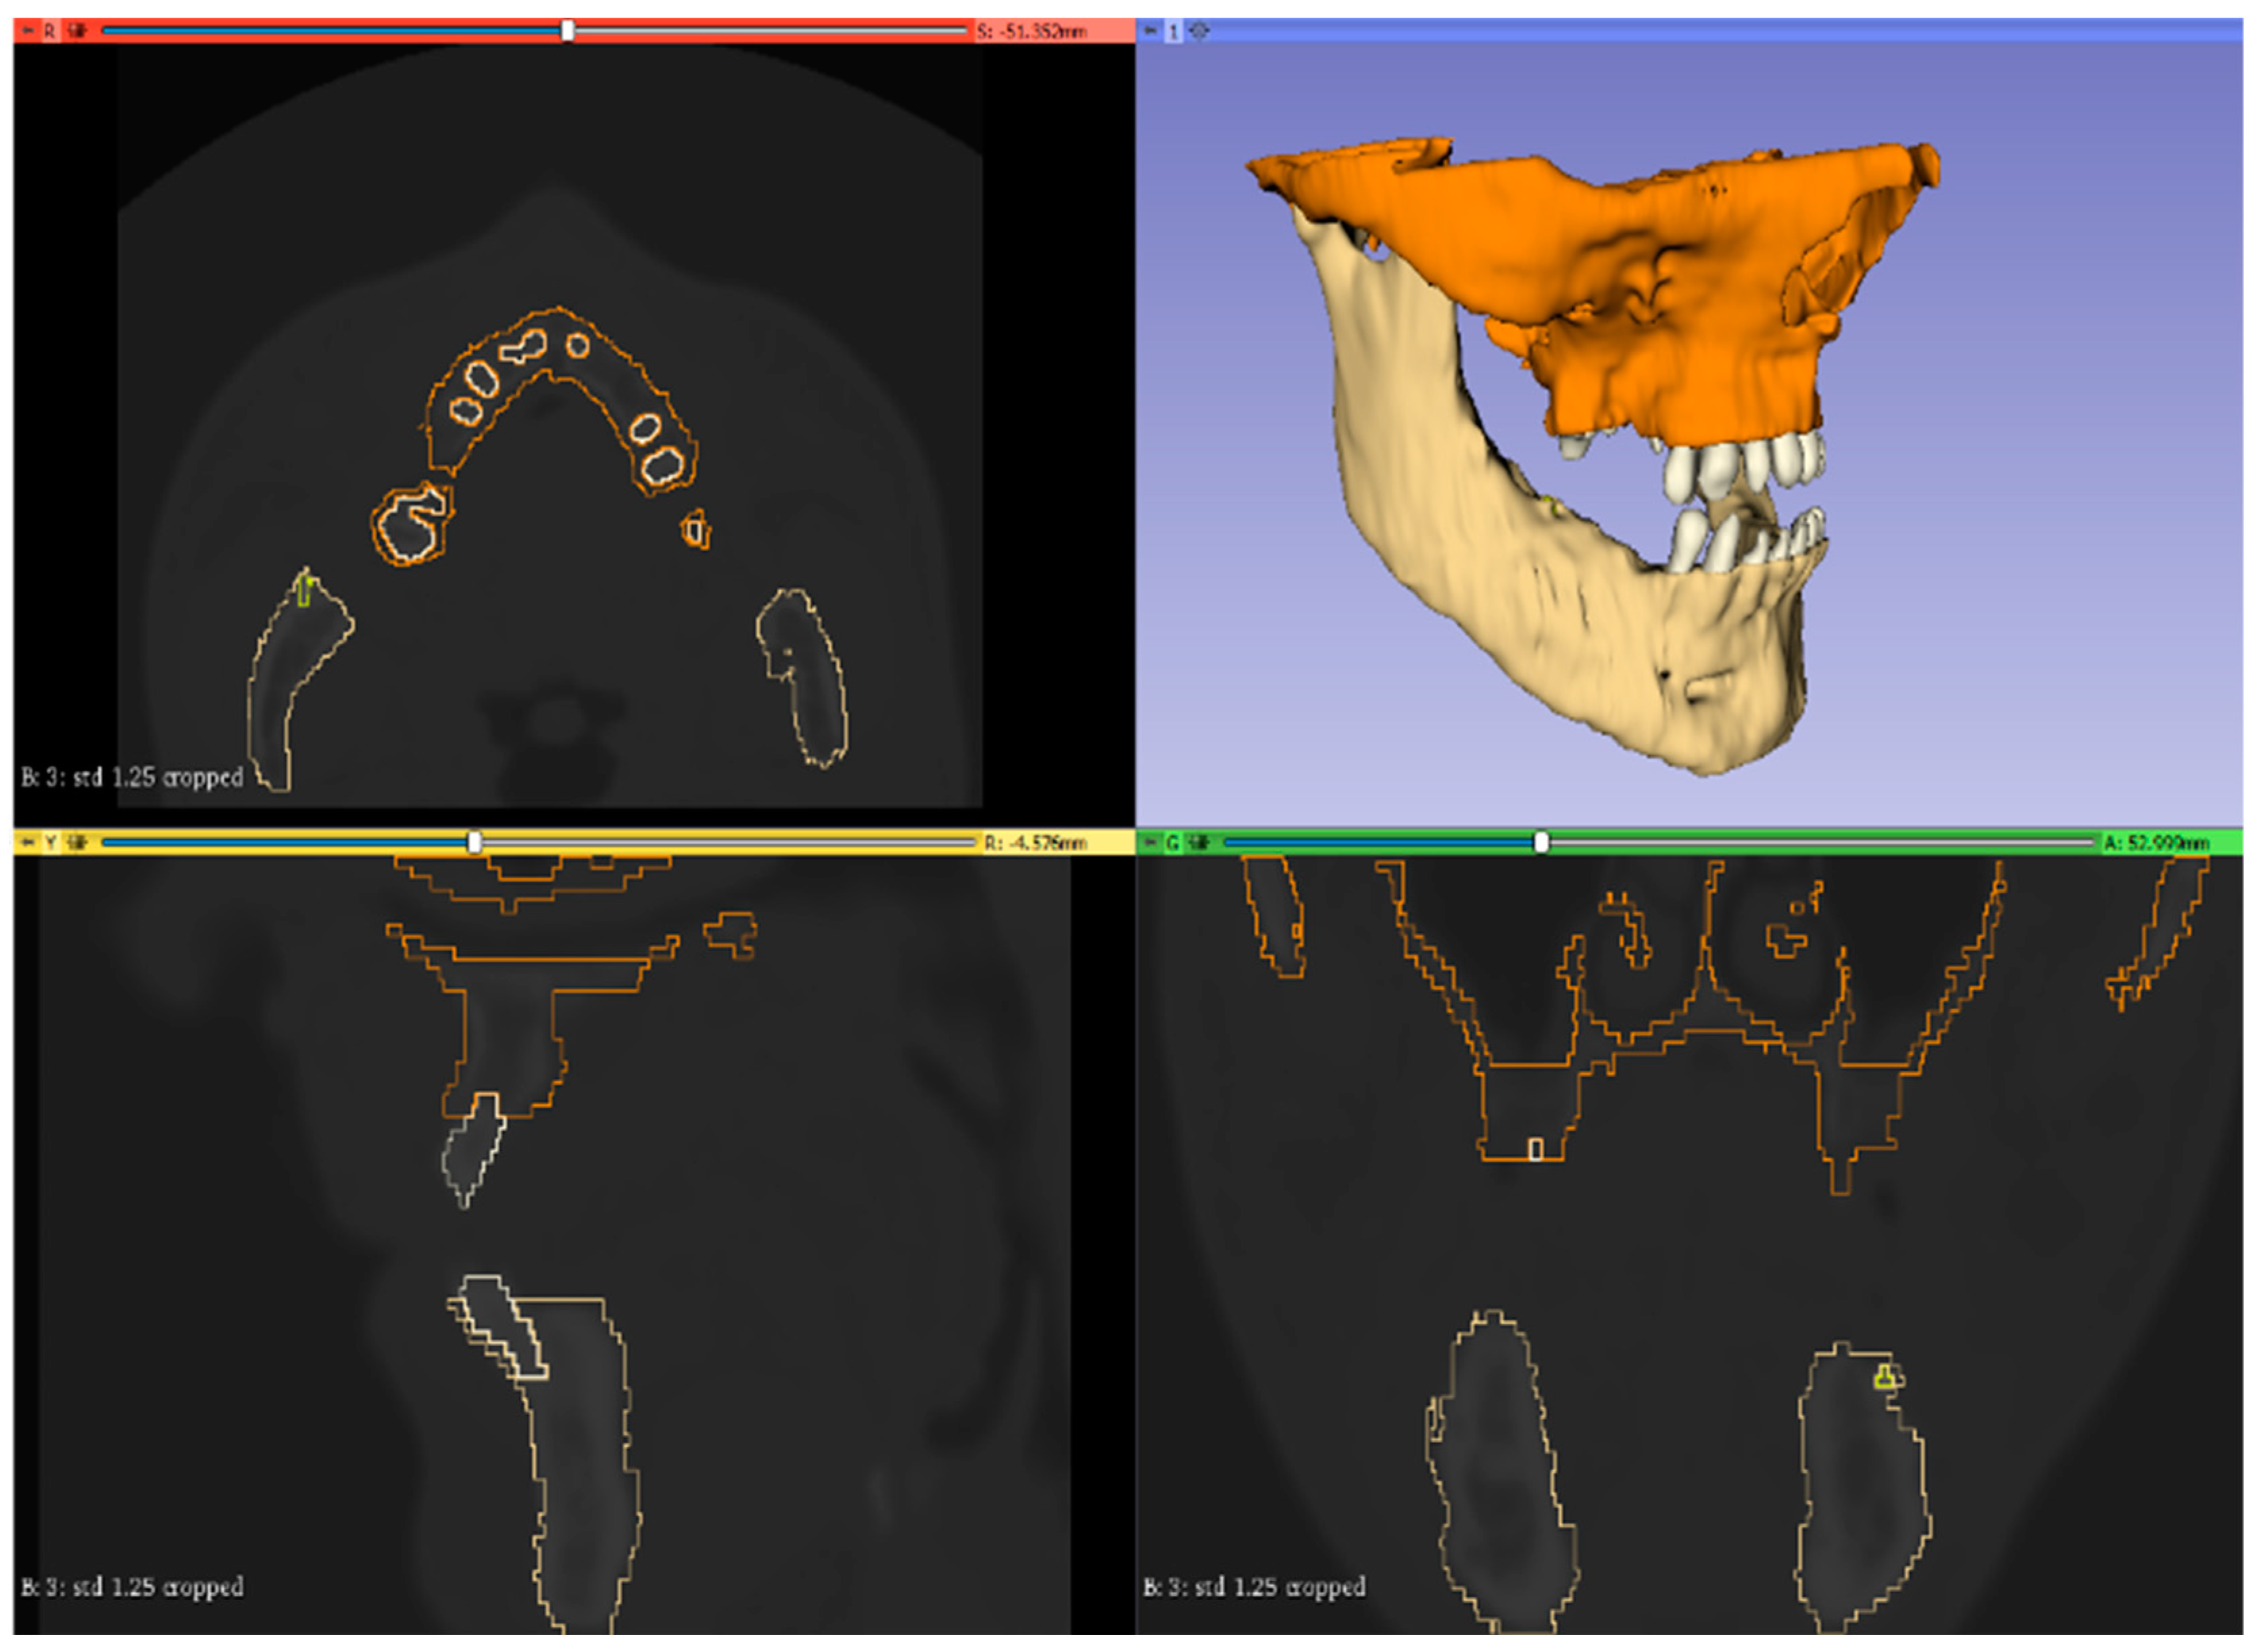Screen dimensions: 2259x1652
Task: Click the Y view label in yellow slice header
Action: [49, 843]
